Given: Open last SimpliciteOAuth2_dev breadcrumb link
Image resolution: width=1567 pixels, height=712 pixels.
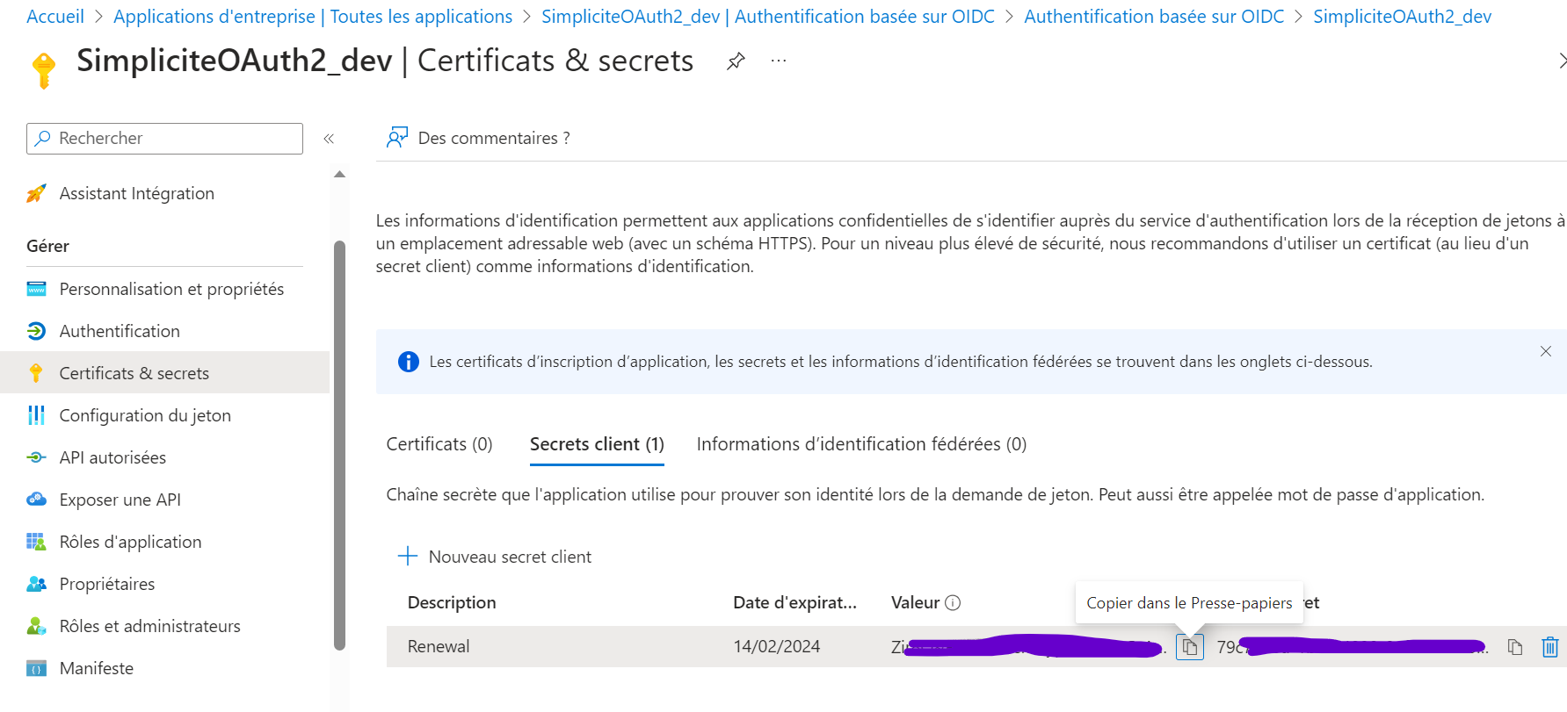Looking at the screenshot, I should (x=1403, y=17).
